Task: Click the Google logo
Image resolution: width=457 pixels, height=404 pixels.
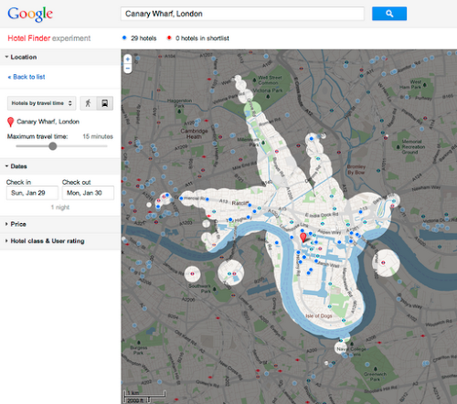Action: [x=30, y=14]
